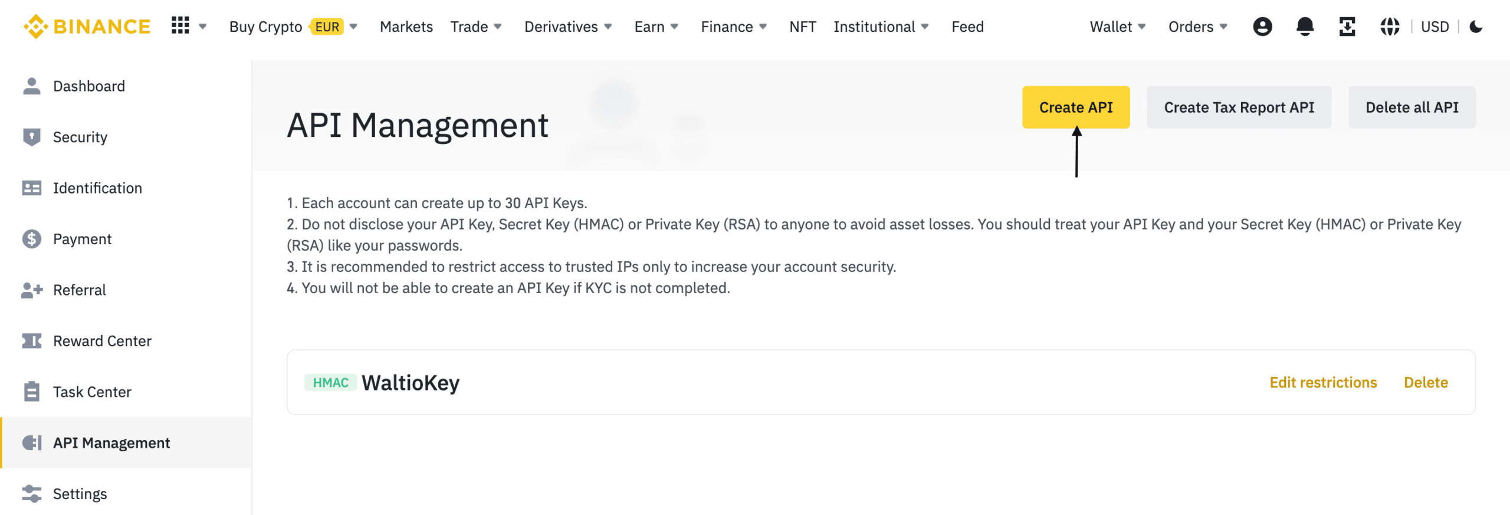Click the download app icon

(x=1347, y=27)
